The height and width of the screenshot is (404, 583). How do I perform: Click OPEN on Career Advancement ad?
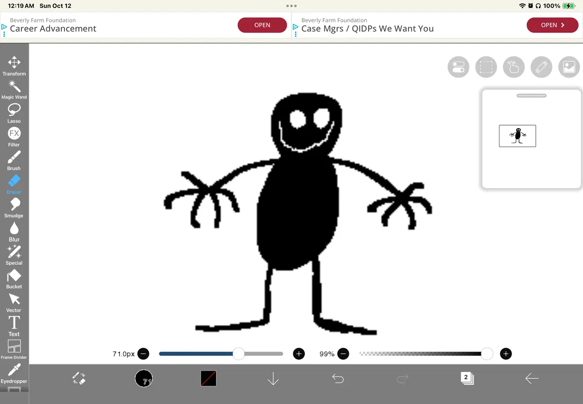click(262, 25)
